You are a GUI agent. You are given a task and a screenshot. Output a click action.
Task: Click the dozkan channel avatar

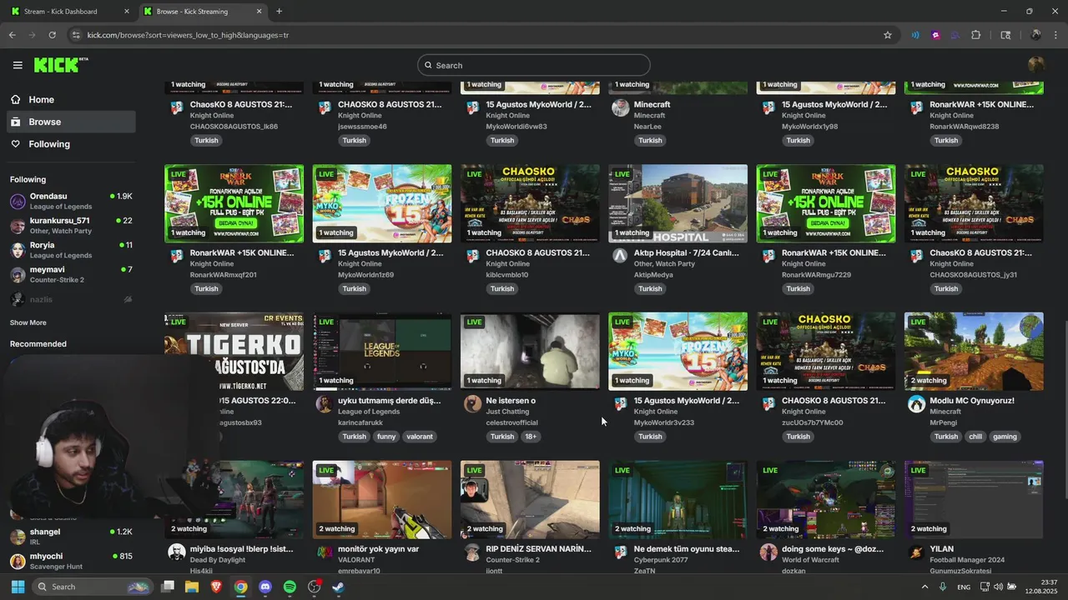pos(768,552)
